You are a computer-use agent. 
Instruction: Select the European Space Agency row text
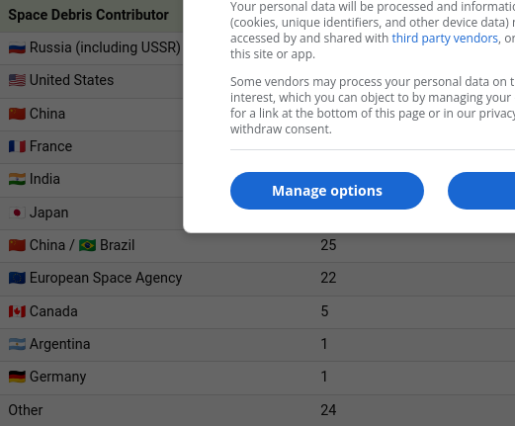pyautogui.click(x=106, y=278)
